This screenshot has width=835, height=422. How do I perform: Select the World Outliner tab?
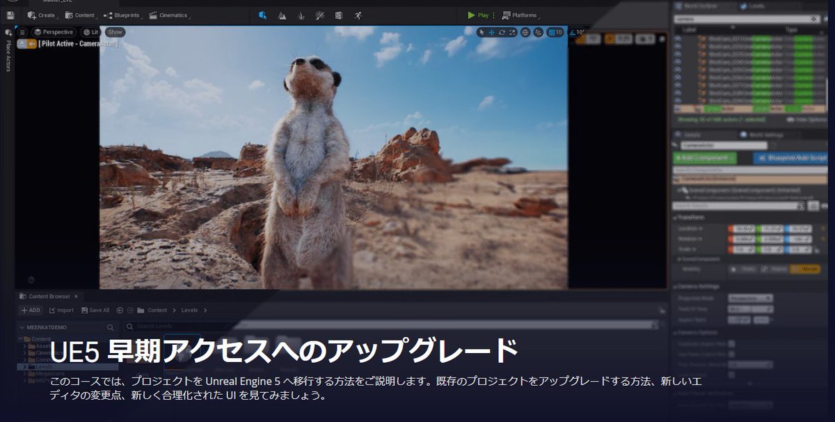699,6
